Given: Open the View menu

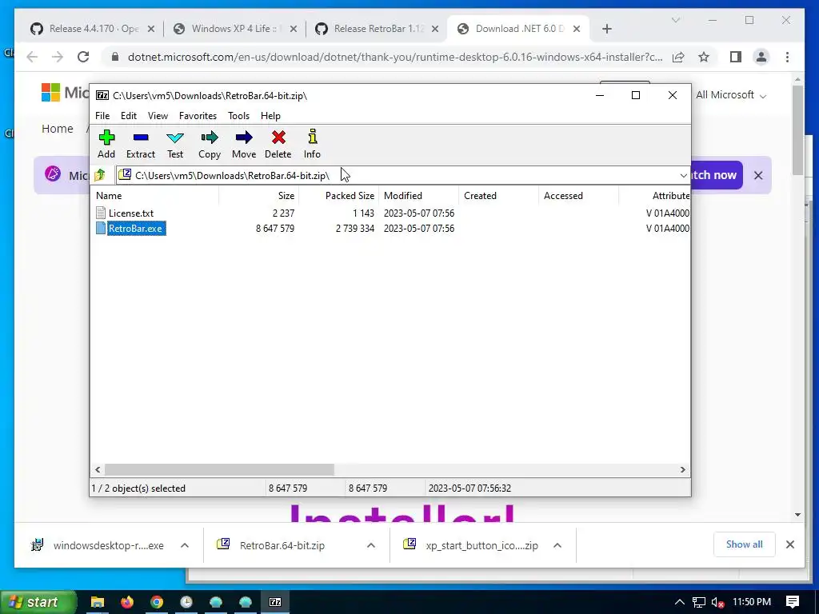Looking at the screenshot, I should coord(158,116).
